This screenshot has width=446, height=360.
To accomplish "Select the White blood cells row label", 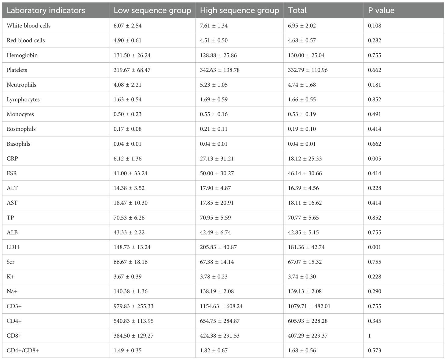I will [29, 26].
